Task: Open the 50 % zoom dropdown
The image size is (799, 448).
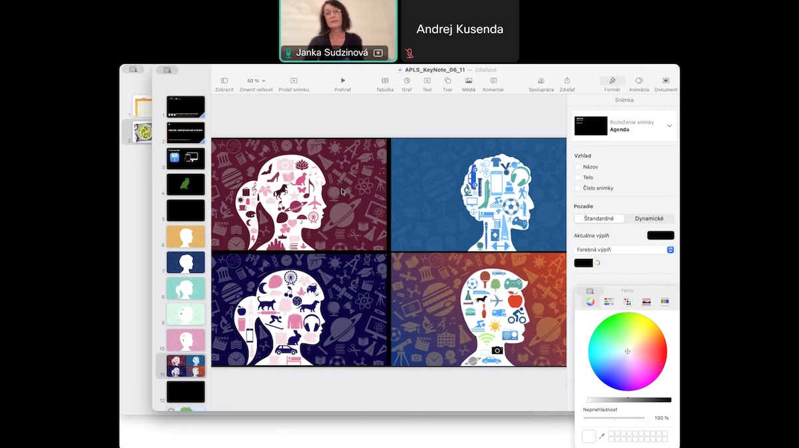Action: pos(256,81)
